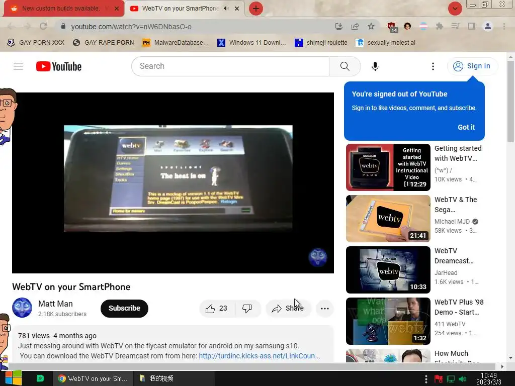Toggle the browser side panel icon
The image size is (515, 386).
click(472, 26)
